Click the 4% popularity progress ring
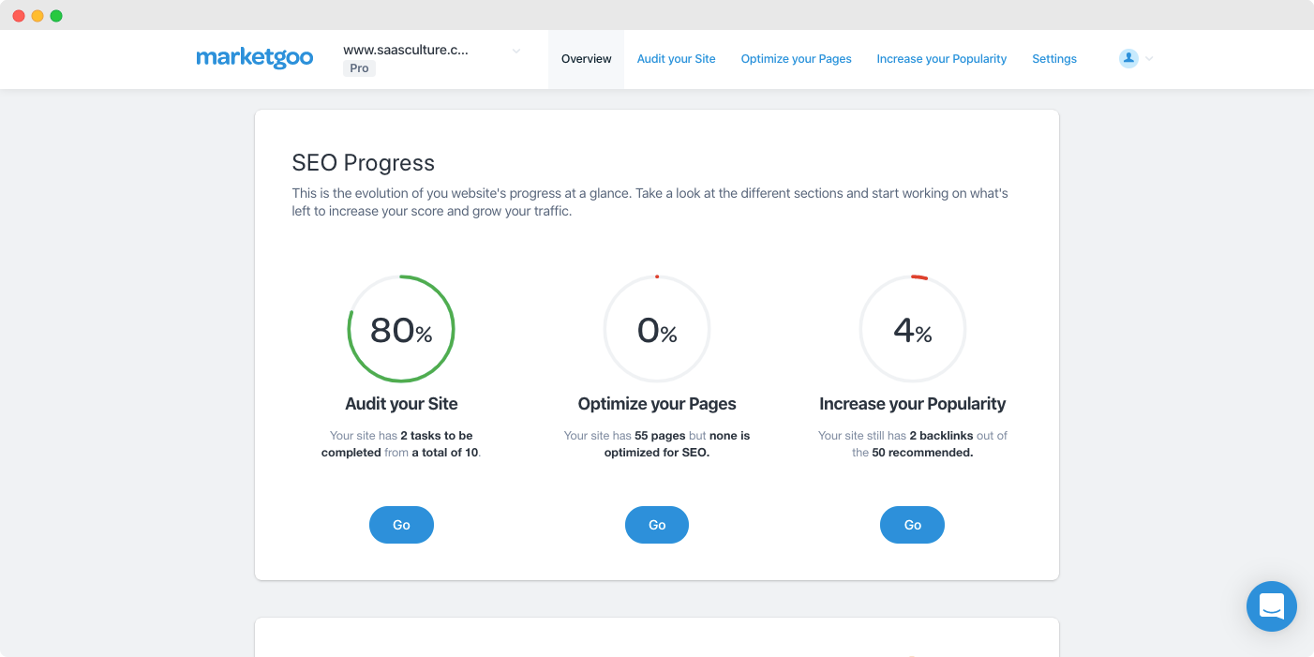 click(912, 329)
